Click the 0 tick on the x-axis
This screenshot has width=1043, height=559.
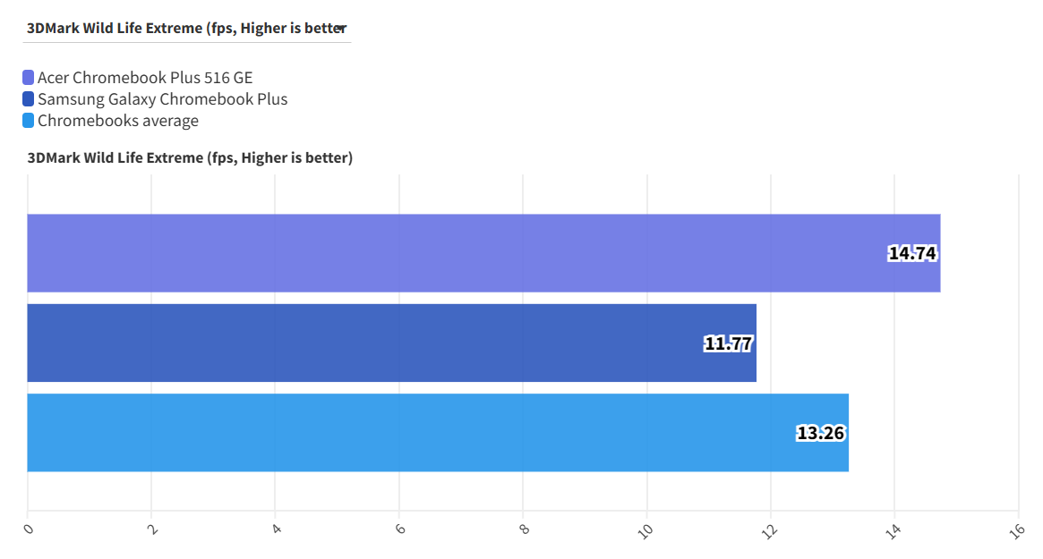tap(29, 529)
